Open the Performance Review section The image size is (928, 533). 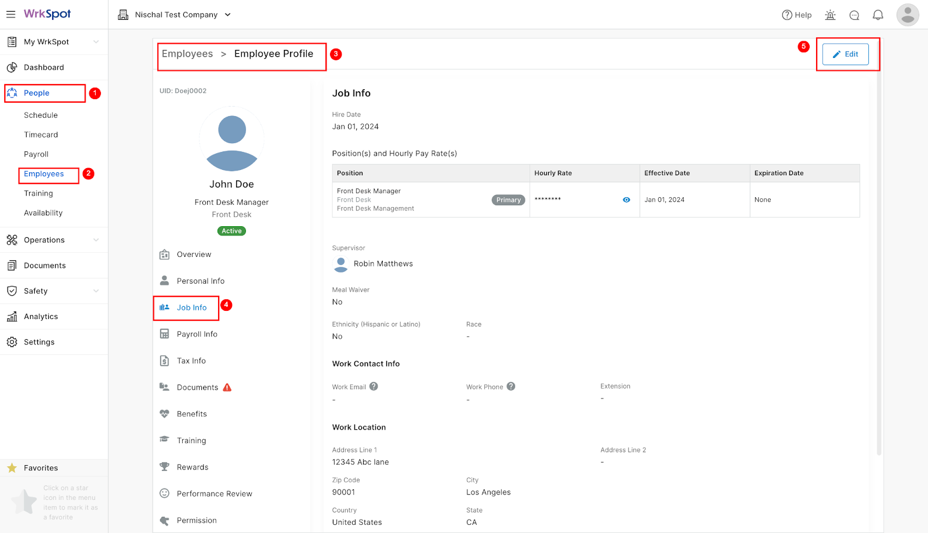click(214, 493)
